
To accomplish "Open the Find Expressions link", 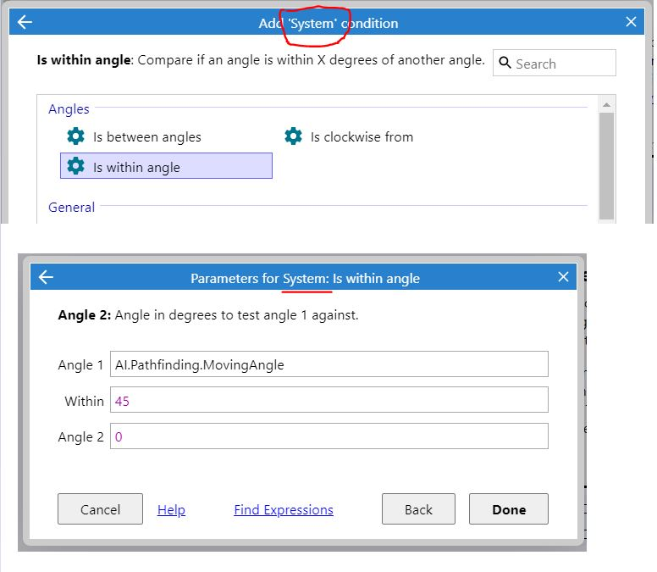I will click(x=283, y=509).
